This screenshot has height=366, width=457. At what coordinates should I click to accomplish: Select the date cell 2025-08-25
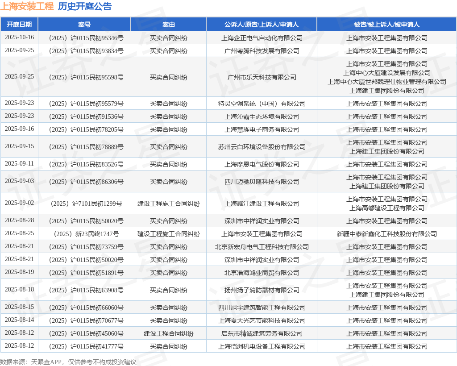pos(19,233)
